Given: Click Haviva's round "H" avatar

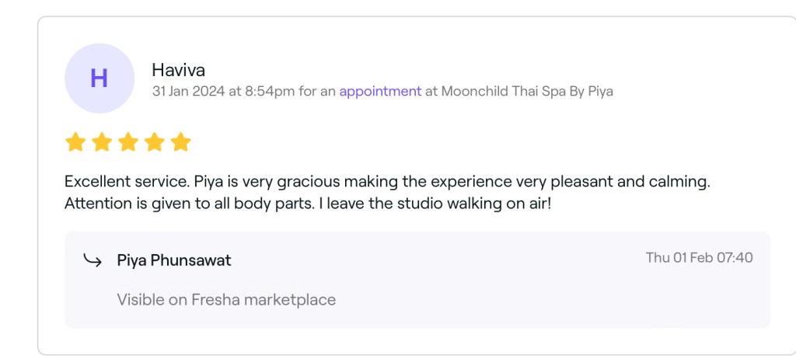Looking at the screenshot, I should pyautogui.click(x=99, y=79).
